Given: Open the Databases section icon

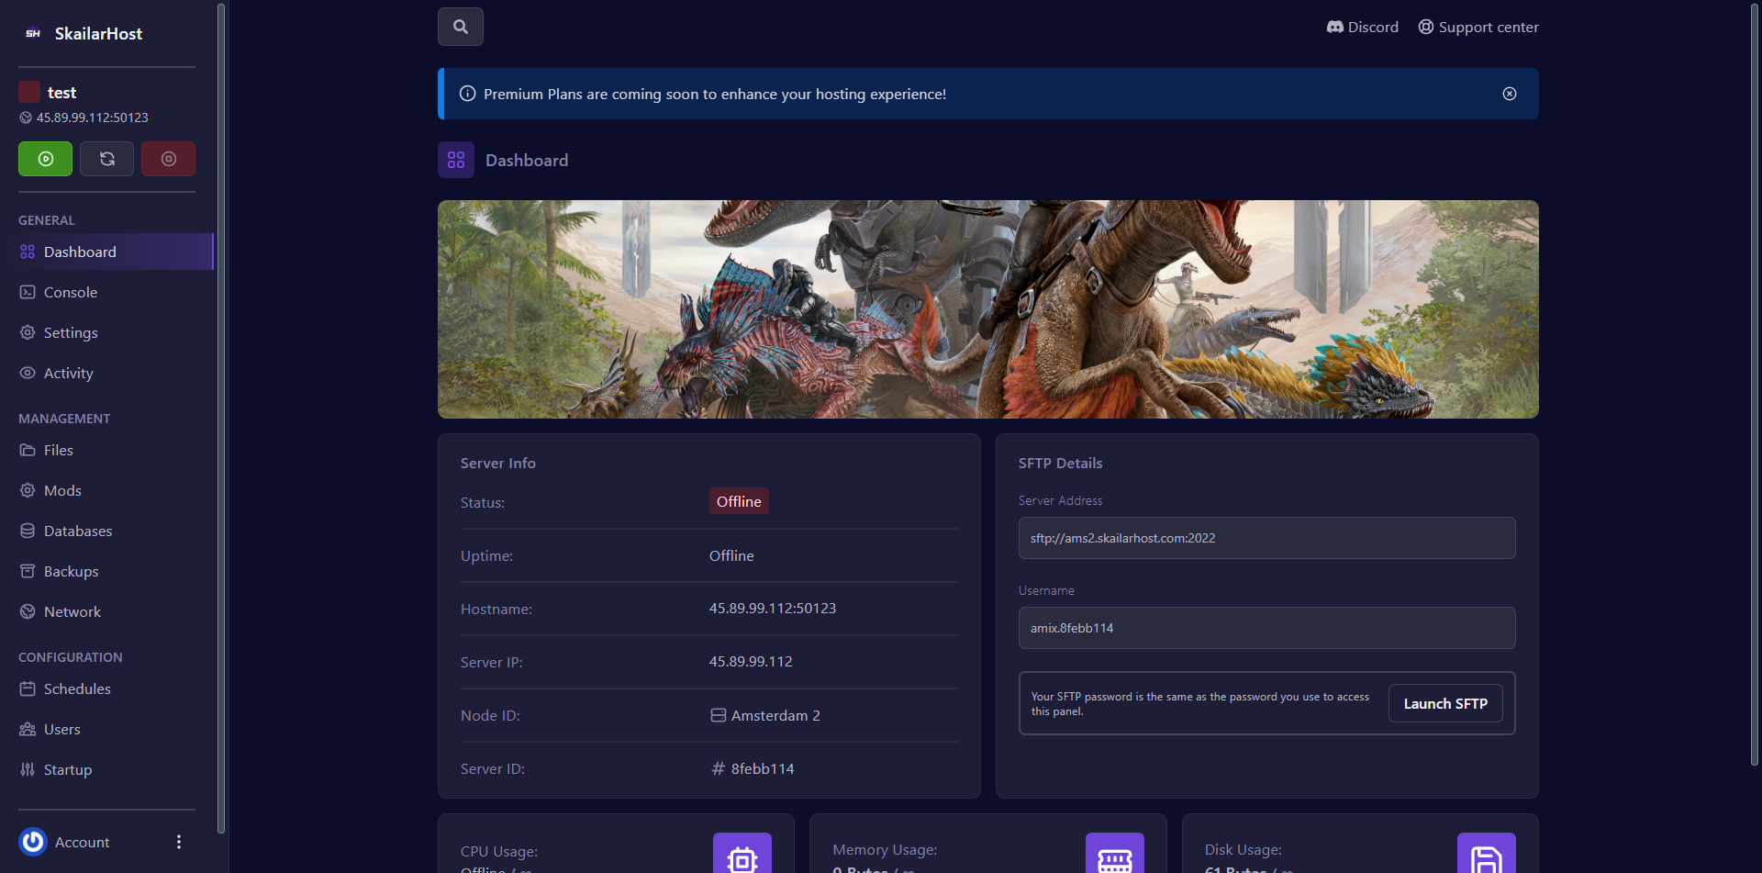Looking at the screenshot, I should [28, 531].
